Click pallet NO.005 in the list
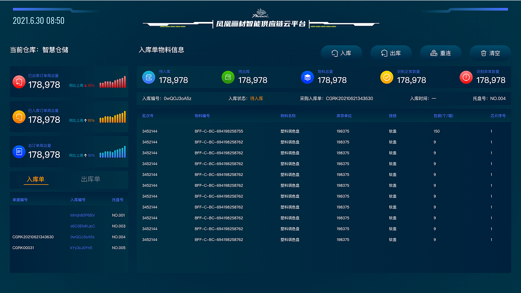521x293 pixels. (x=118, y=248)
